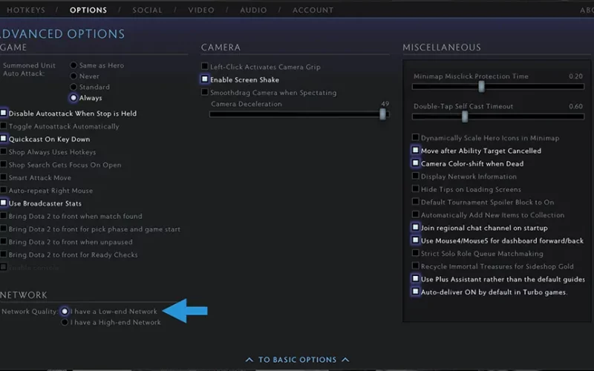Click Double-Tap Self Cast Timeout slider handle
The image size is (594, 371).
(x=465, y=117)
